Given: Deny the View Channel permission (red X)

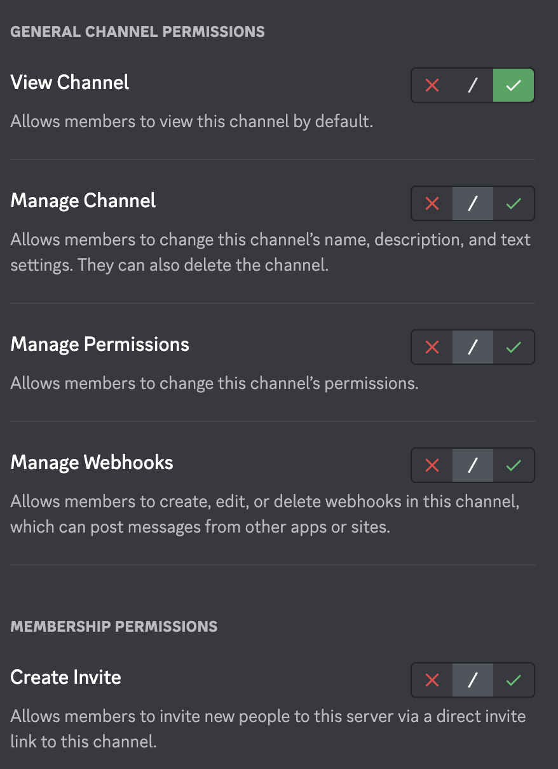Looking at the screenshot, I should point(432,85).
